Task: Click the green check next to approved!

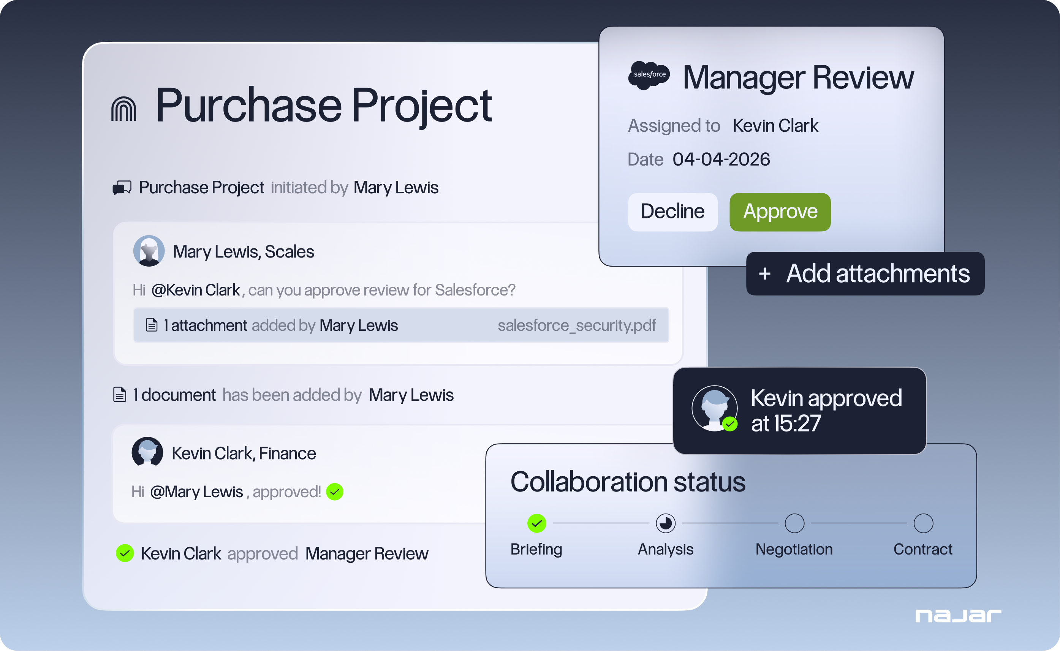Action: [x=335, y=492]
